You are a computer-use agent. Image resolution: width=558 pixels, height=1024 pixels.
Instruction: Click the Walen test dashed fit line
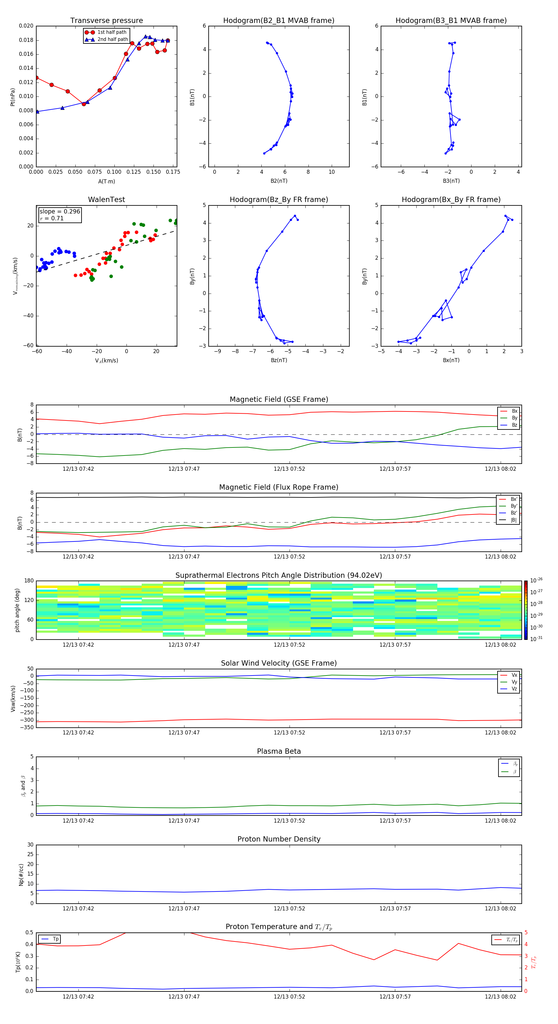point(106,251)
